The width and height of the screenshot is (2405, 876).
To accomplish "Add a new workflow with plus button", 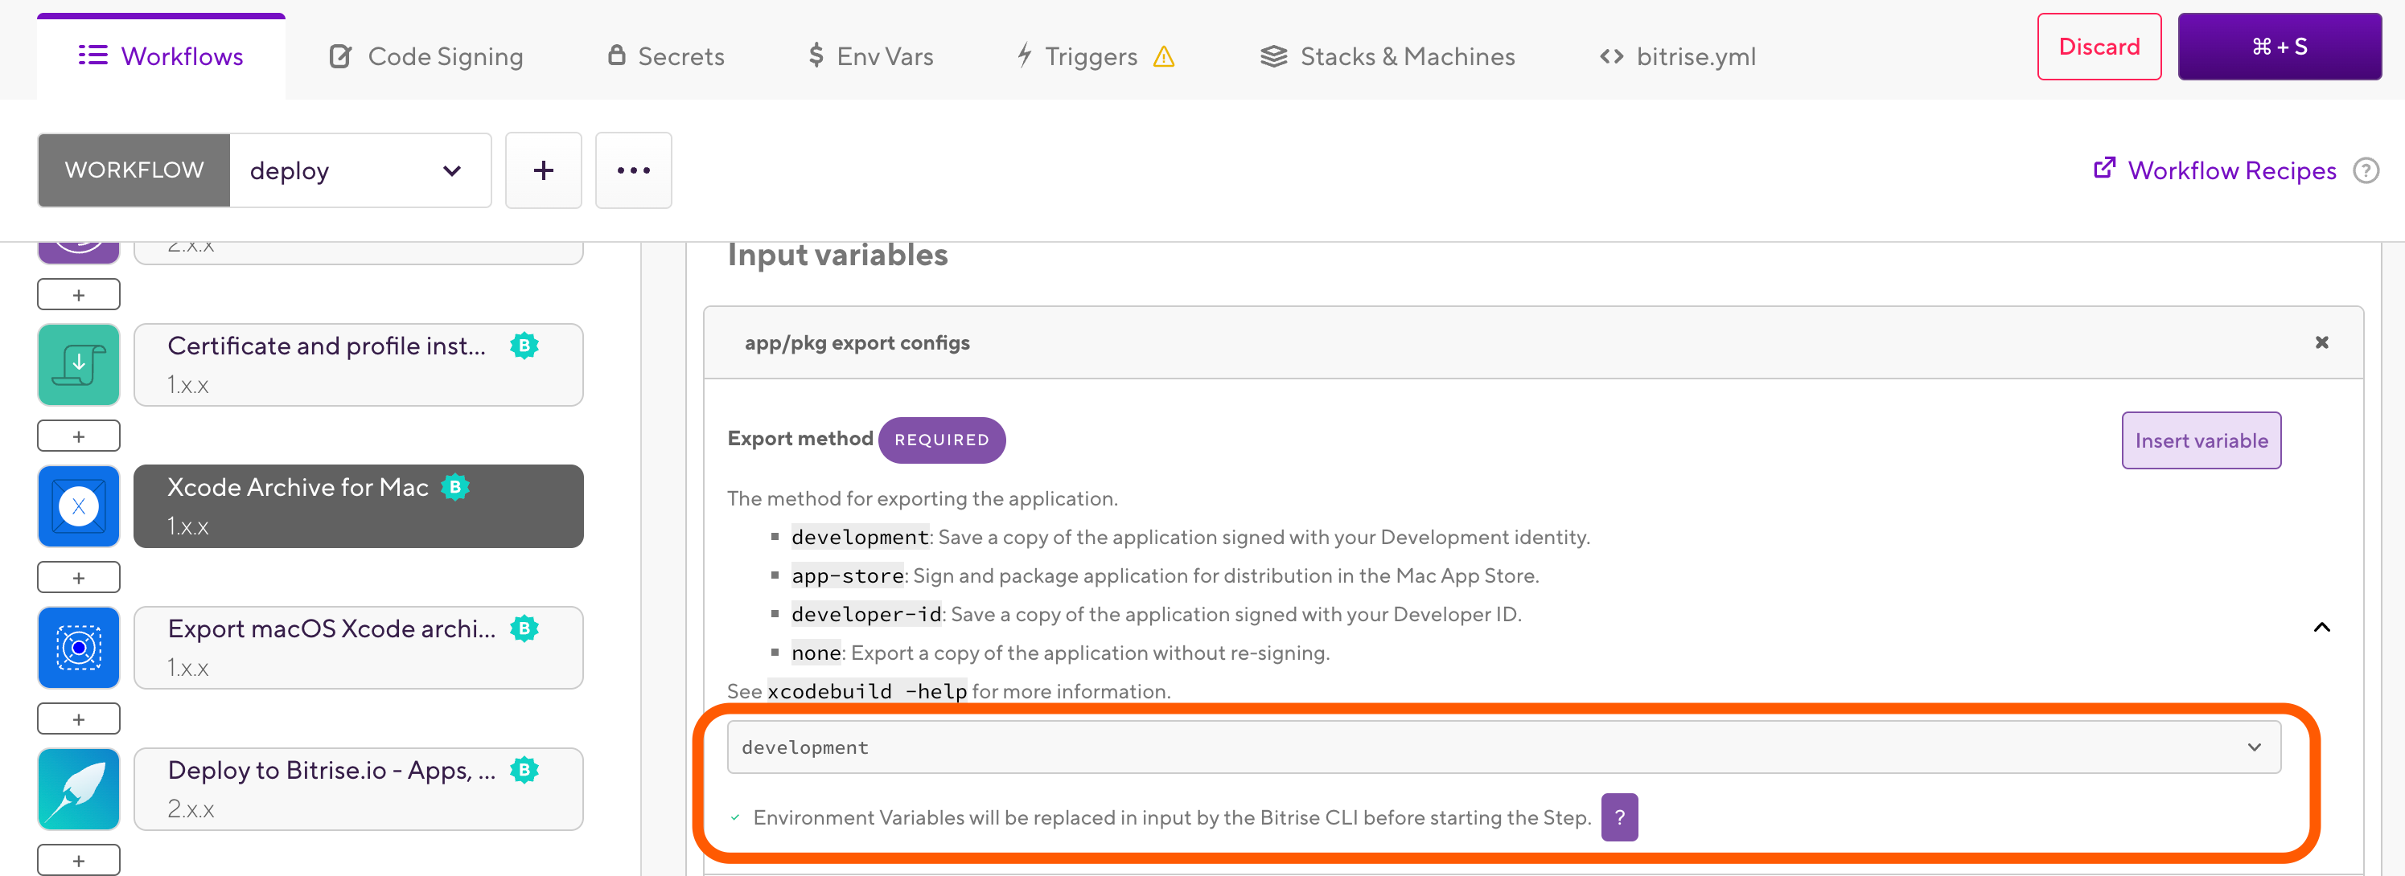I will pos(544,170).
